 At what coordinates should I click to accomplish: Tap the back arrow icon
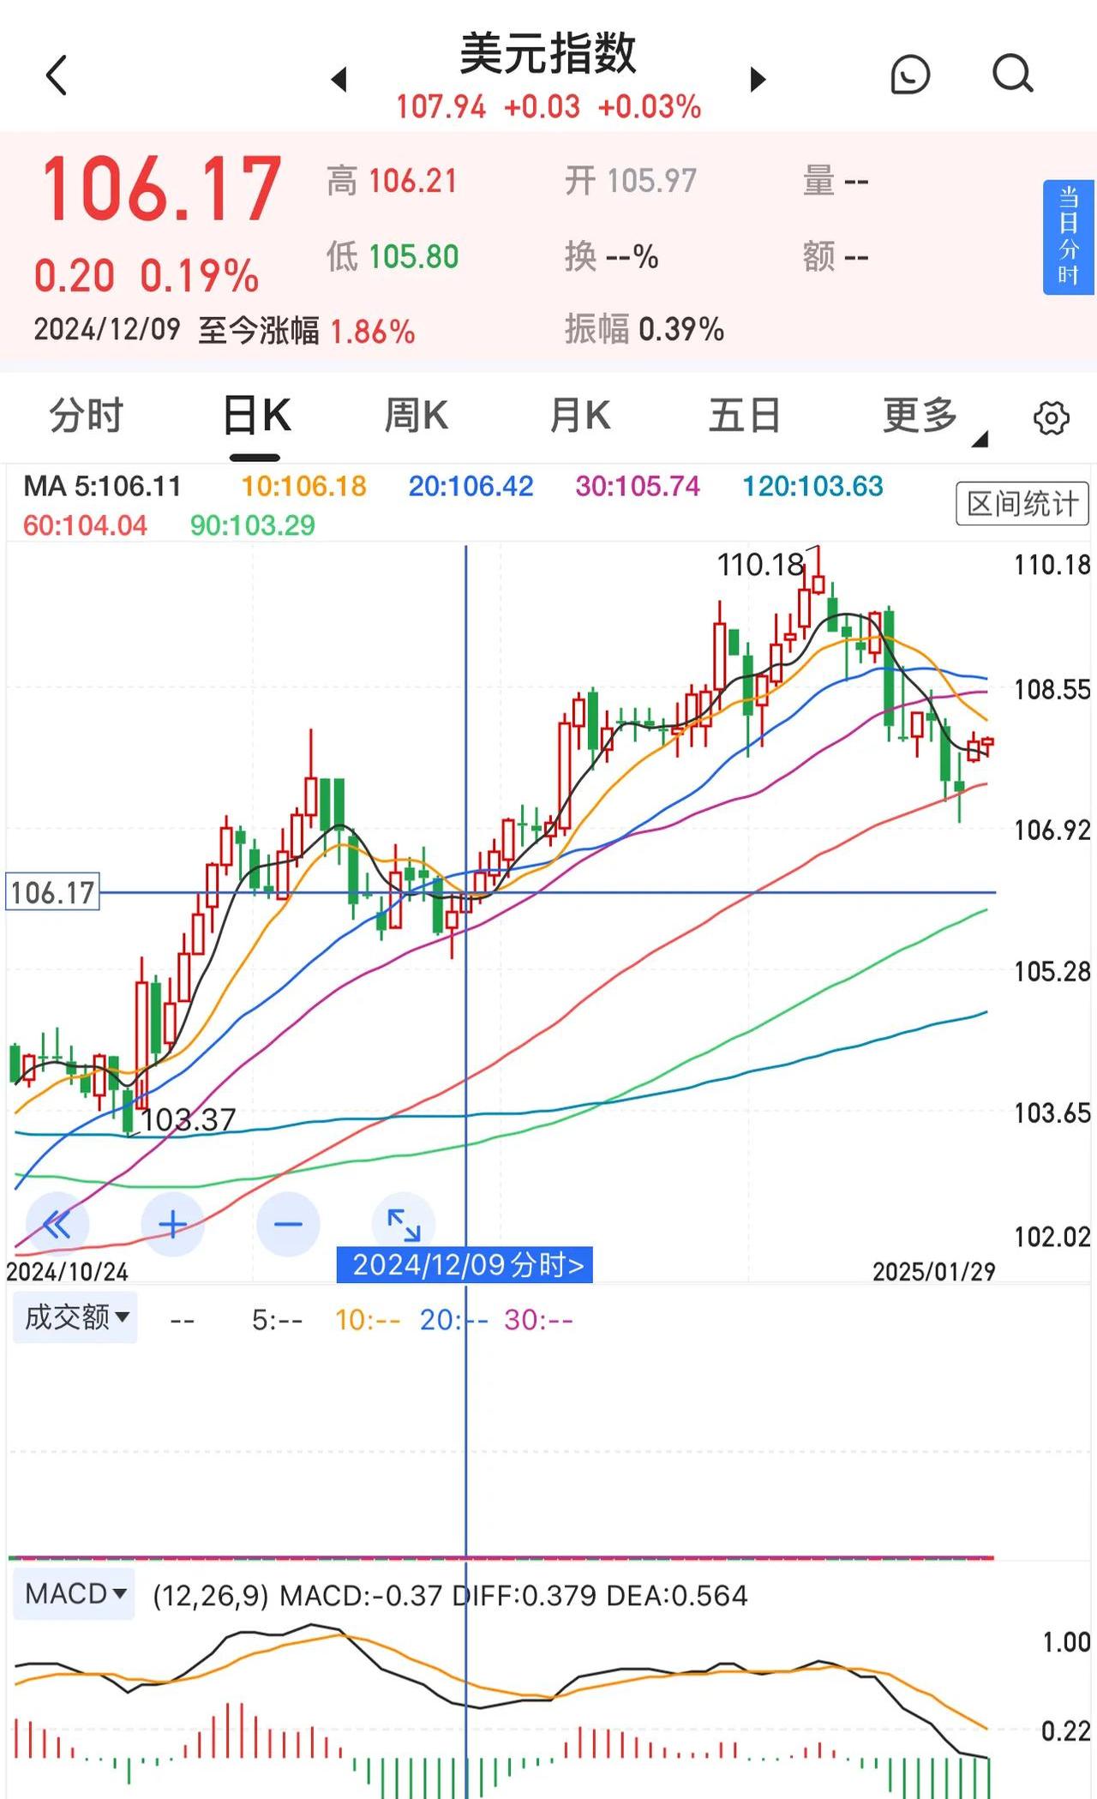57,75
